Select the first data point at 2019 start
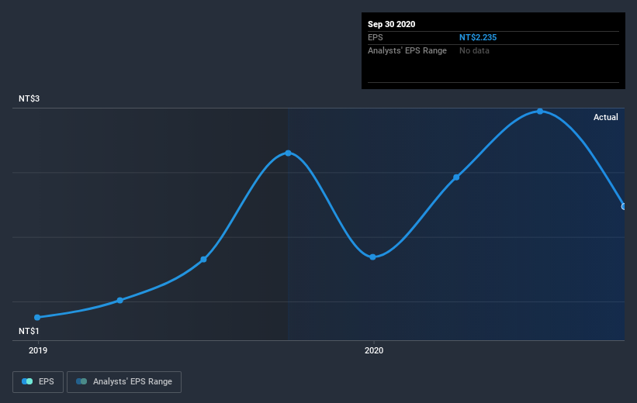 37,318
